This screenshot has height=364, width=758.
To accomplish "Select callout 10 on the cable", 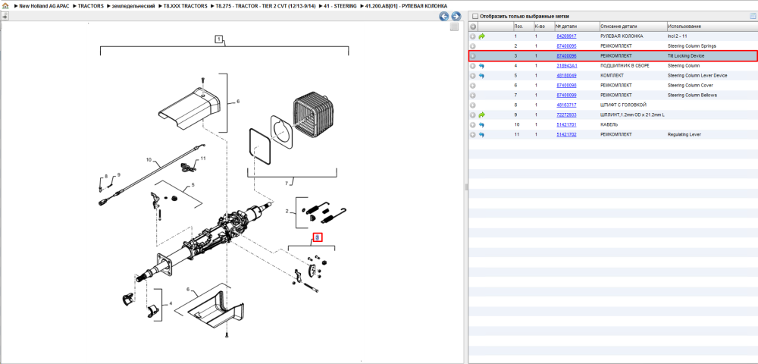I will [x=149, y=159].
